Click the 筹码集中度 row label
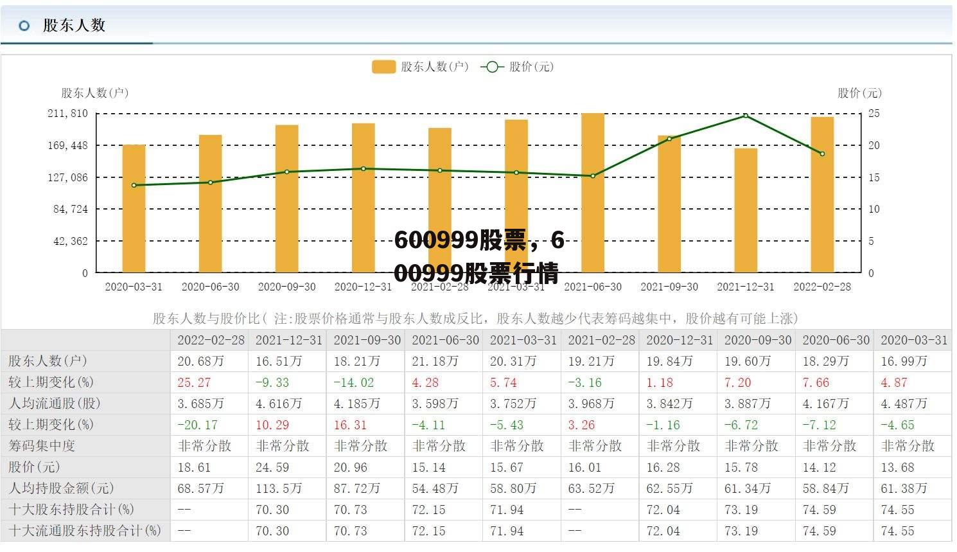 pos(42,446)
